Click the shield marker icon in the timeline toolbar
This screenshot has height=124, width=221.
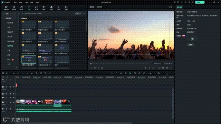(116, 73)
